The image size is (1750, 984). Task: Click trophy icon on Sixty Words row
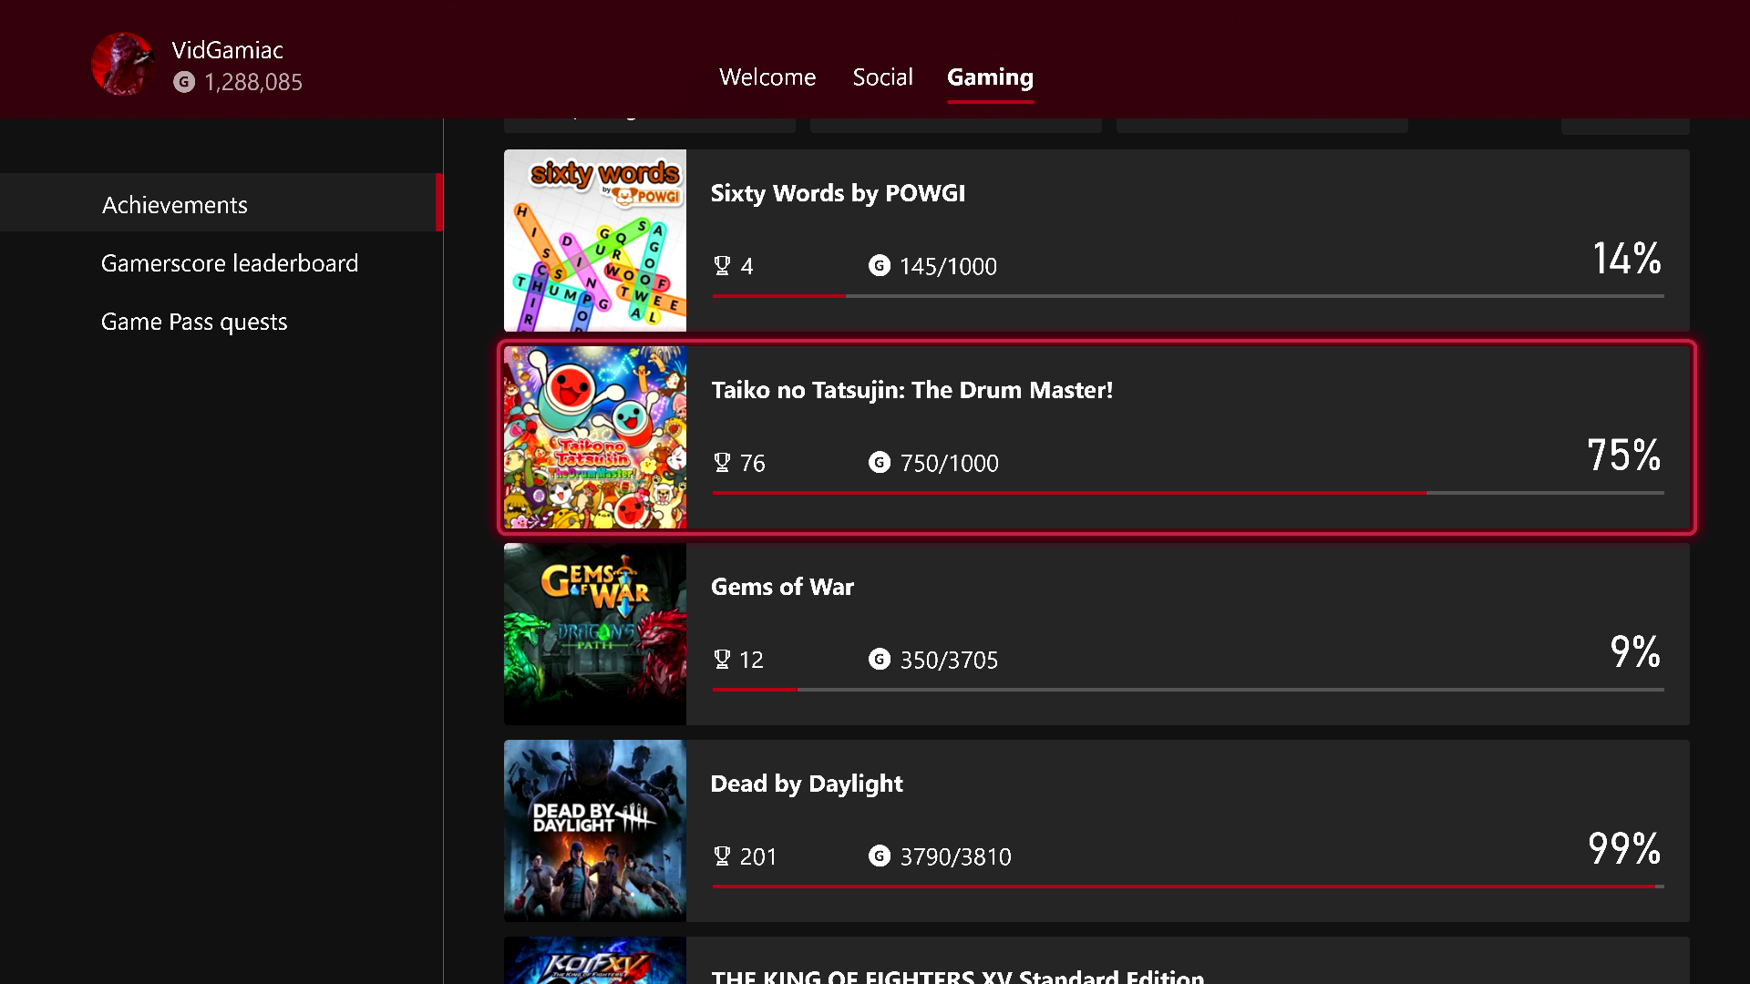click(x=722, y=266)
